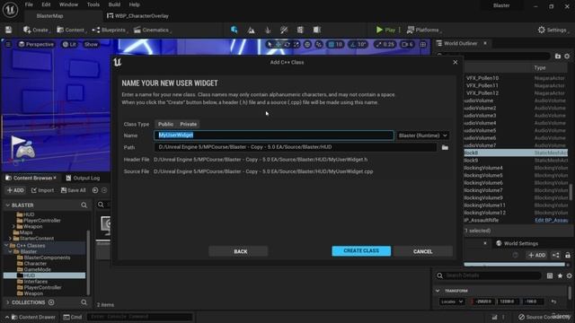The image size is (575, 323).
Task: Open the Settings menu in the toolbar
Action: coord(553,30)
